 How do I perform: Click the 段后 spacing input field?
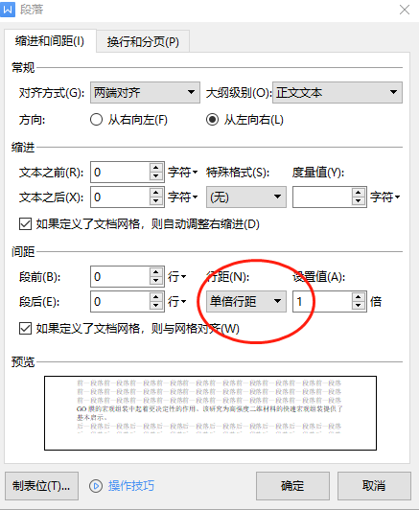point(120,302)
